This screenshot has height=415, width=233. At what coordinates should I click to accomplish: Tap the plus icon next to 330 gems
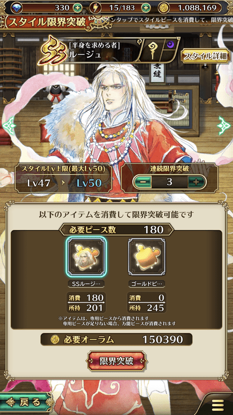pyautogui.click(x=77, y=8)
